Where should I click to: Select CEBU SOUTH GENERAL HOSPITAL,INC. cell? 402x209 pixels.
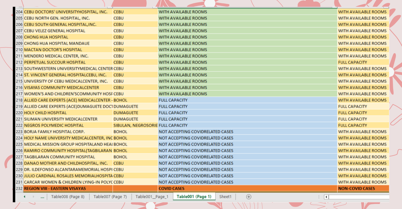pos(68,24)
